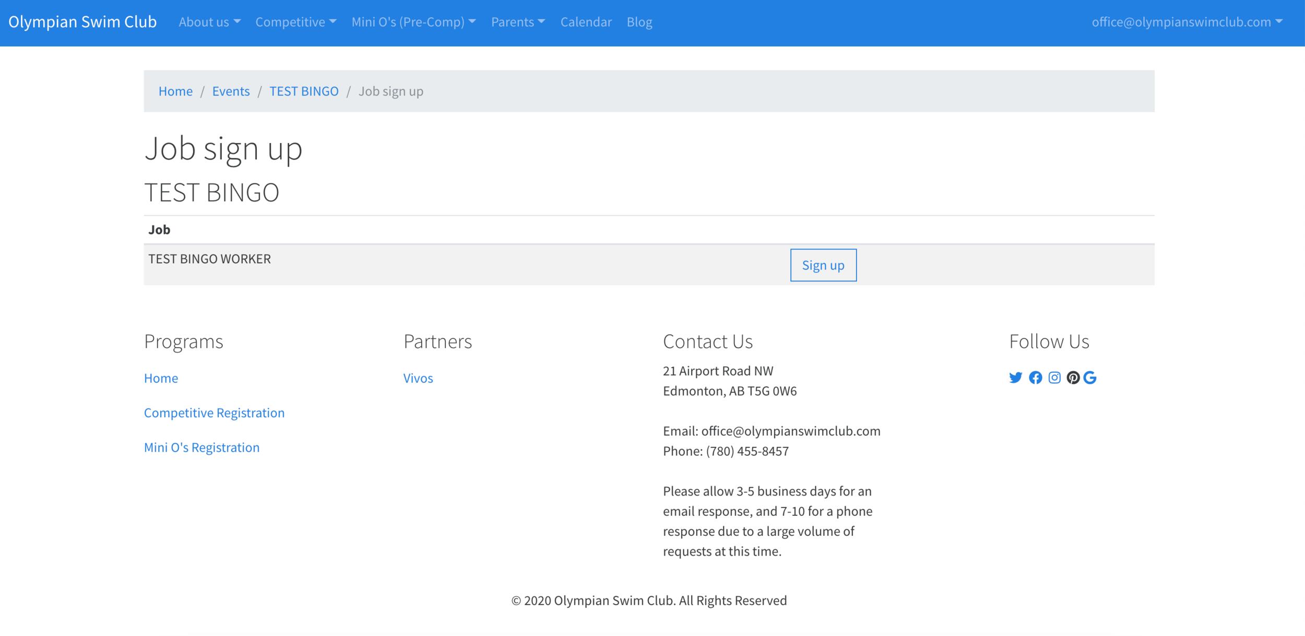Expand the Parents navigation dropdown

click(518, 22)
